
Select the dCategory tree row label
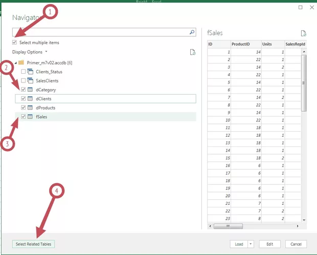(x=46, y=90)
